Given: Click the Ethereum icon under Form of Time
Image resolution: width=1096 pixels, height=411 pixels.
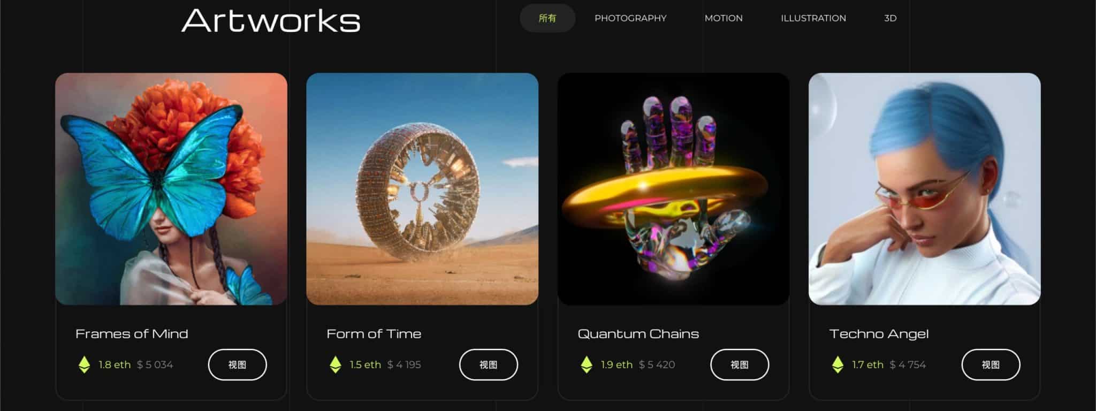Looking at the screenshot, I should tap(336, 364).
